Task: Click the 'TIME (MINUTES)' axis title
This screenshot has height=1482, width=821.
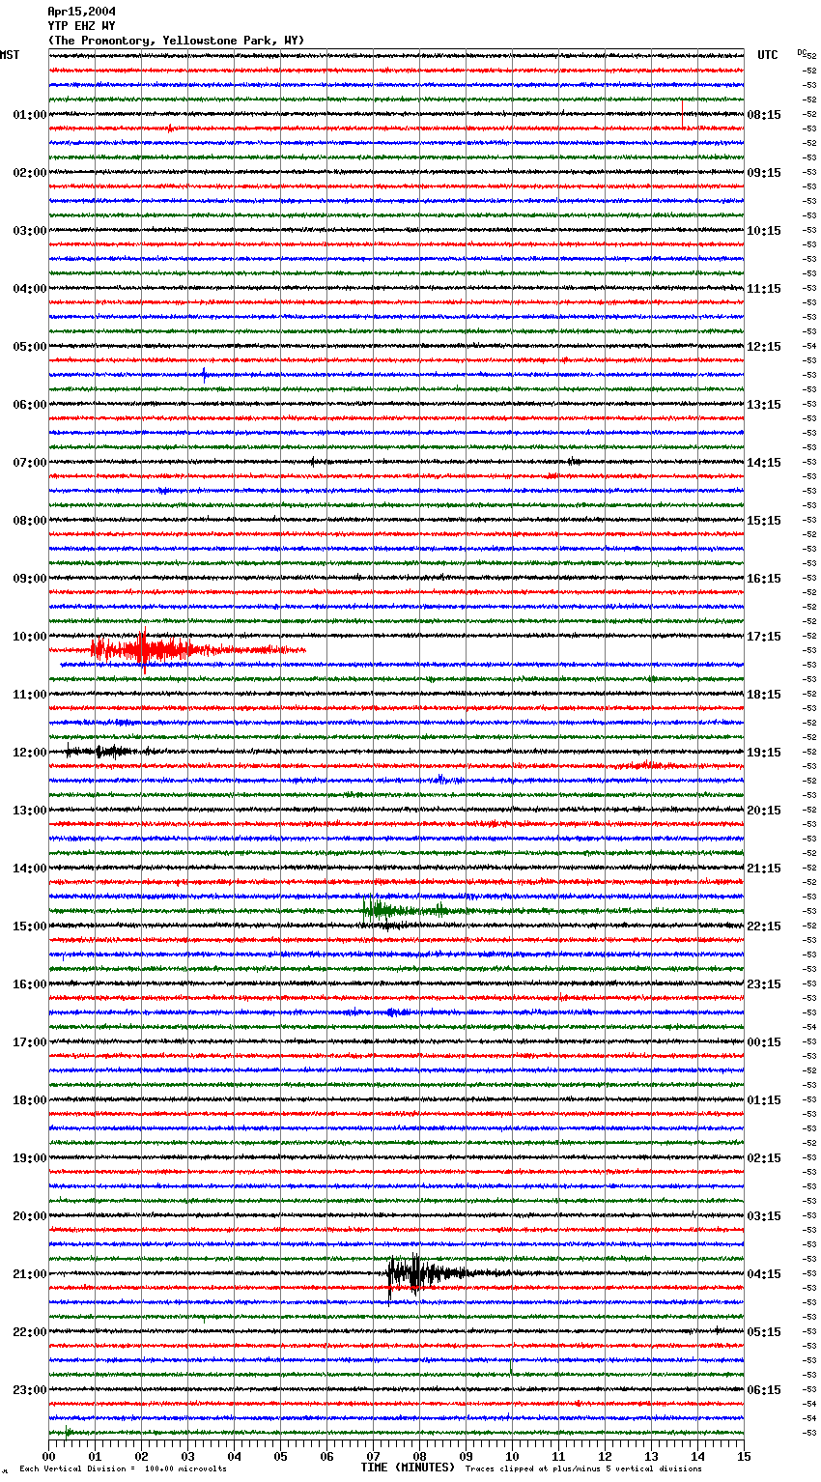Action: [408, 1468]
